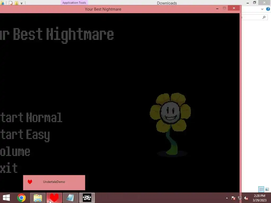271x203 pixels.
Task: Open the Action Center flag icon
Action: (x=233, y=198)
